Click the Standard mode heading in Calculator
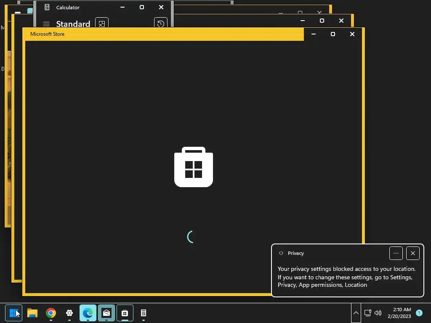431x323 pixels. point(73,24)
